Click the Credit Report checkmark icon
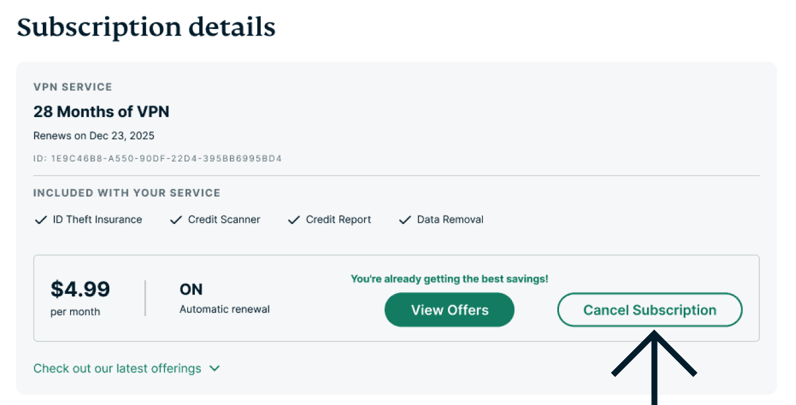This screenshot has height=405, width=796. [293, 220]
